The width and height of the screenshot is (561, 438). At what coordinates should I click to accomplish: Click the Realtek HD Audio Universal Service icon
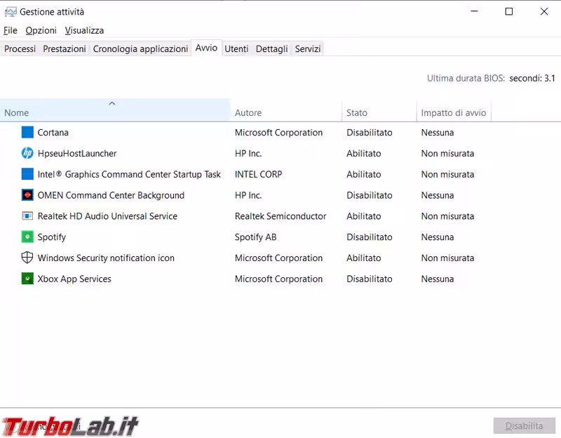27,216
